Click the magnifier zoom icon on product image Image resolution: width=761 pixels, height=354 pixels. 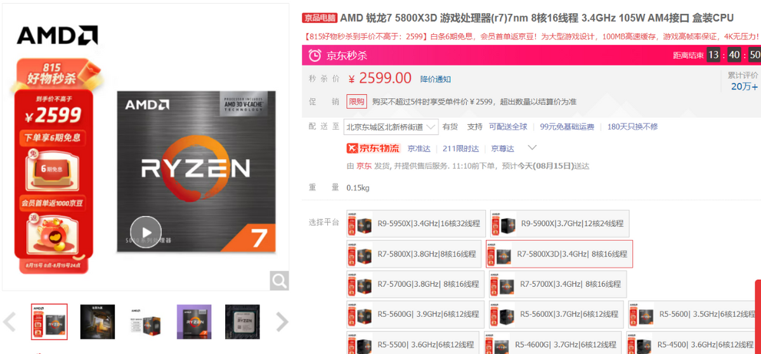point(279,280)
